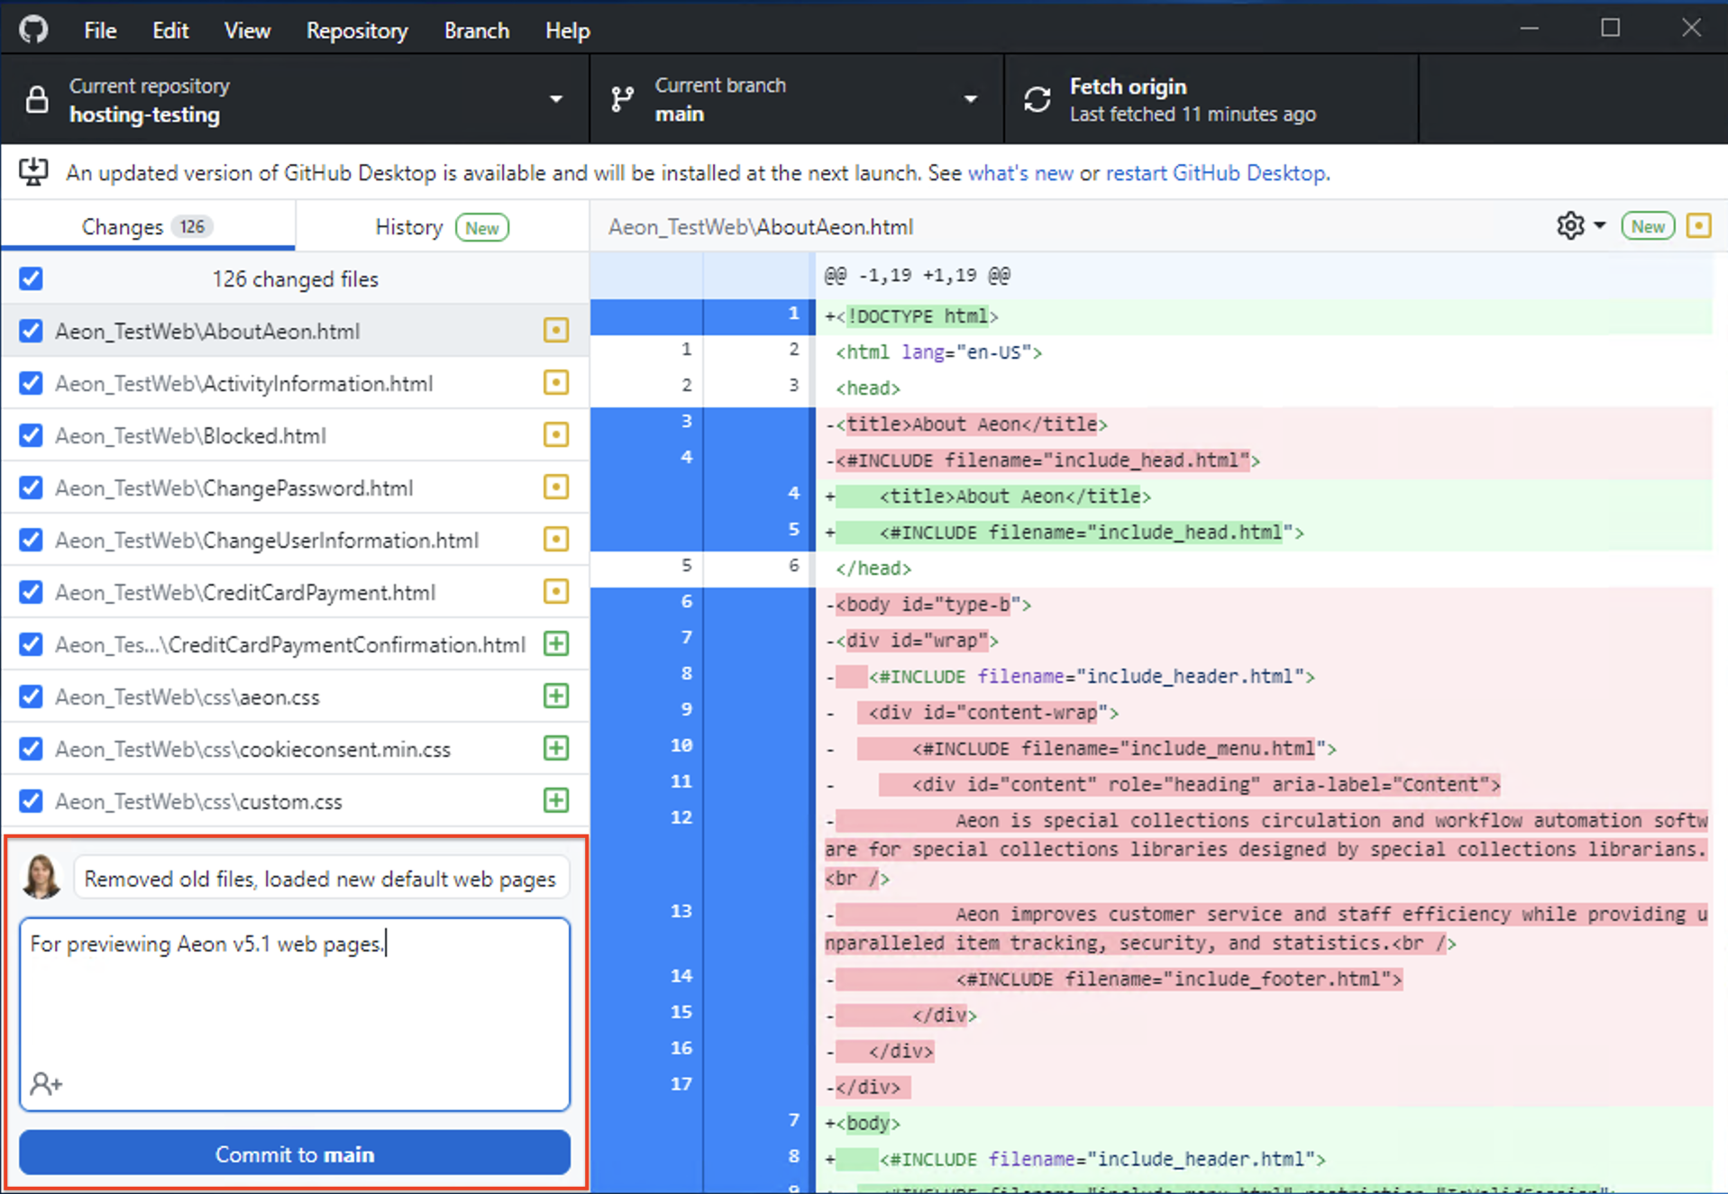Click the modified indicator next to AboutAeon.html
The height and width of the screenshot is (1194, 1728).
coord(555,331)
